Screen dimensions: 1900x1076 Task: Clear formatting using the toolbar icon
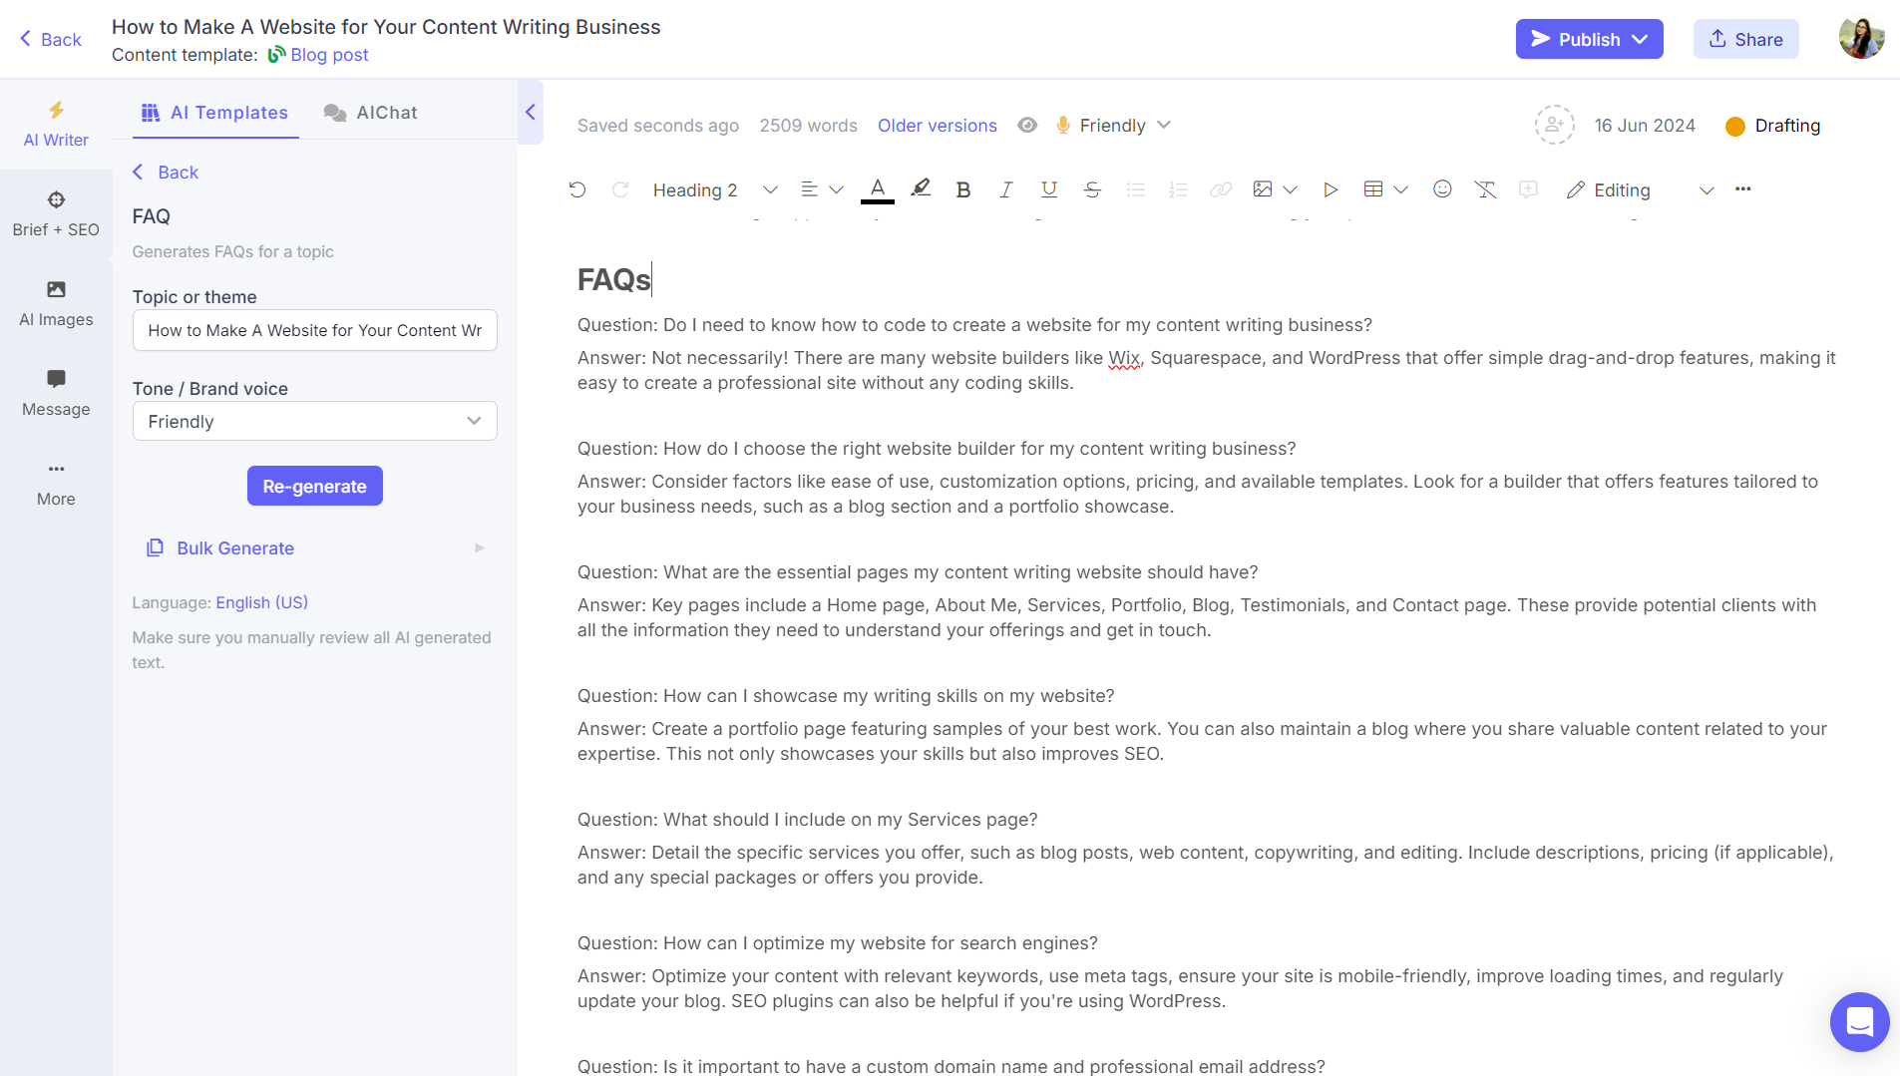[x=1485, y=188]
